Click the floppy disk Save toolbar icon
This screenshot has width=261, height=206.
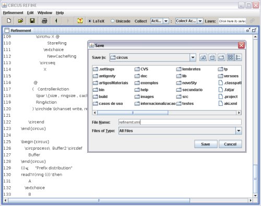click(x=32, y=21)
